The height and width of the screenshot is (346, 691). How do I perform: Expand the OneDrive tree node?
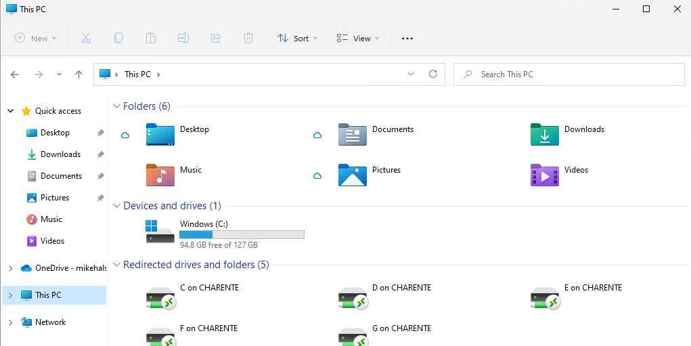click(11, 268)
